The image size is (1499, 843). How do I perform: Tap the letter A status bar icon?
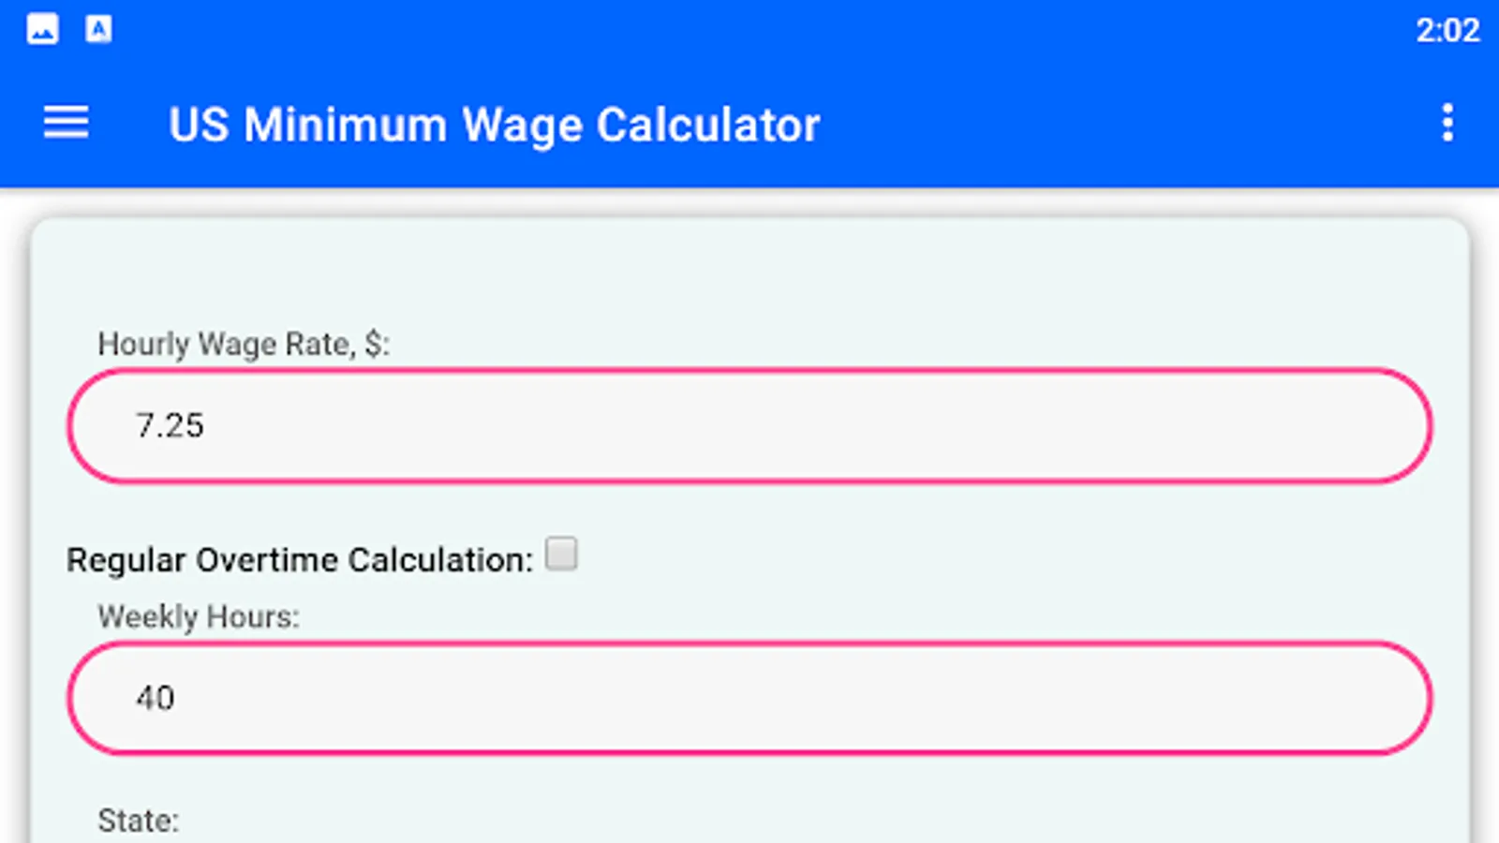[98, 29]
